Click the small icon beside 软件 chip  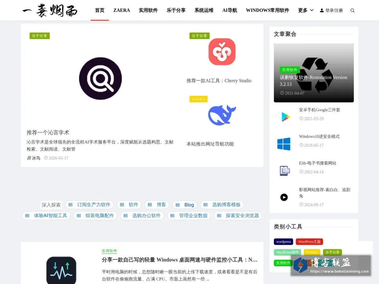point(122,205)
